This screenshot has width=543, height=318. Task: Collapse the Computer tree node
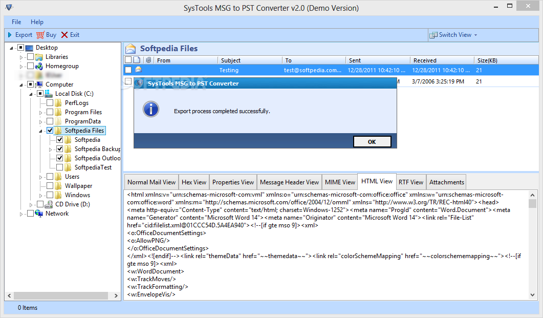(x=21, y=85)
